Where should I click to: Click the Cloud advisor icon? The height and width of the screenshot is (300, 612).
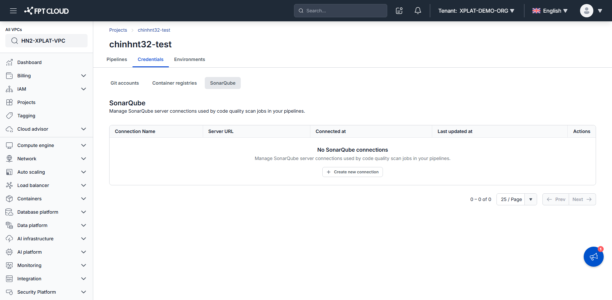coord(9,129)
